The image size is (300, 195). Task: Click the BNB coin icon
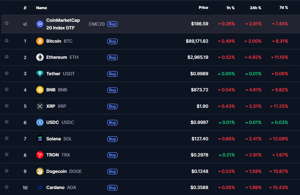40,90
